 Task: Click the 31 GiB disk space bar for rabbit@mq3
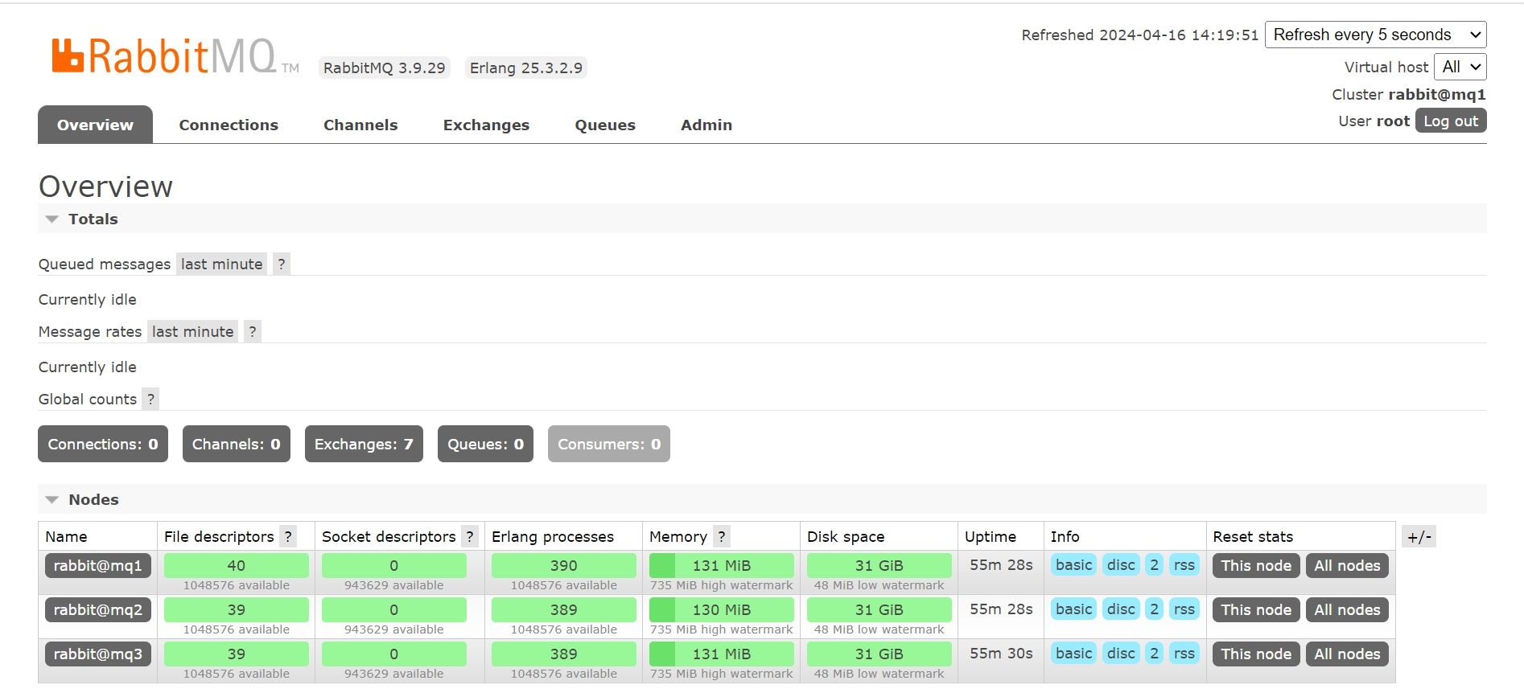(x=879, y=654)
